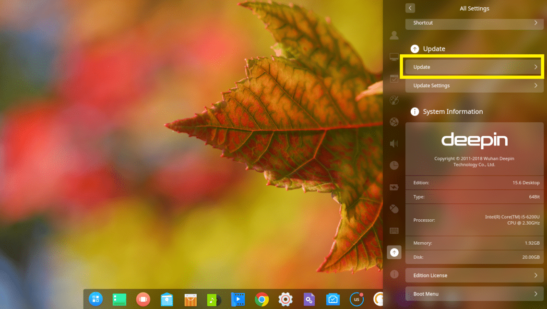
Task: Click the chevron on Shortcut row
Action: pos(536,23)
